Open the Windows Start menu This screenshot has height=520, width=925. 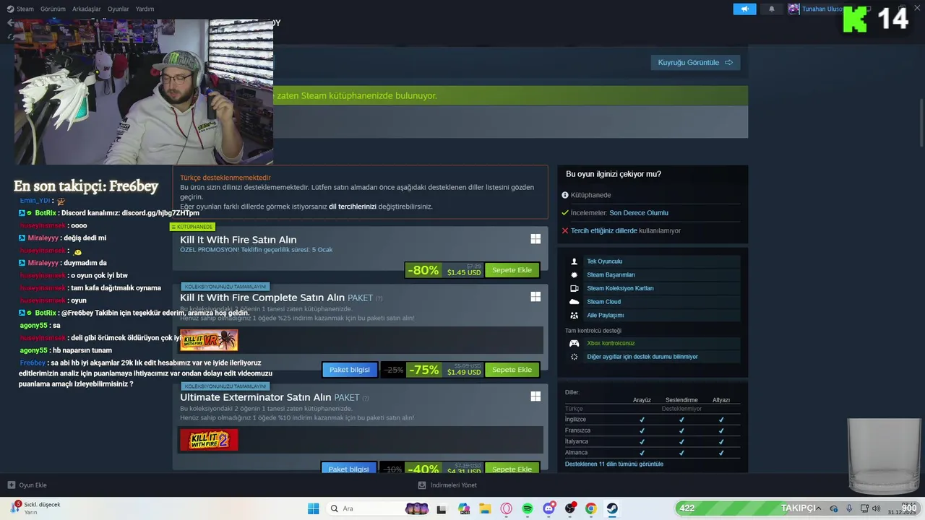pyautogui.click(x=313, y=508)
